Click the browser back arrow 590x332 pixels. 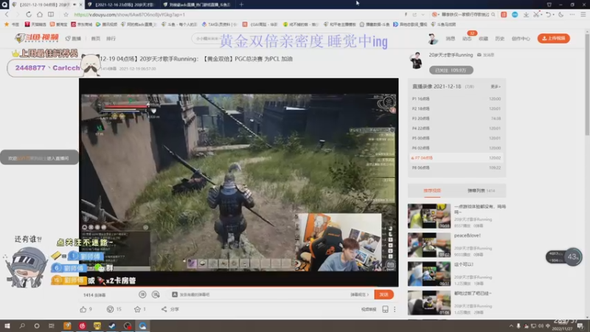coord(7,15)
